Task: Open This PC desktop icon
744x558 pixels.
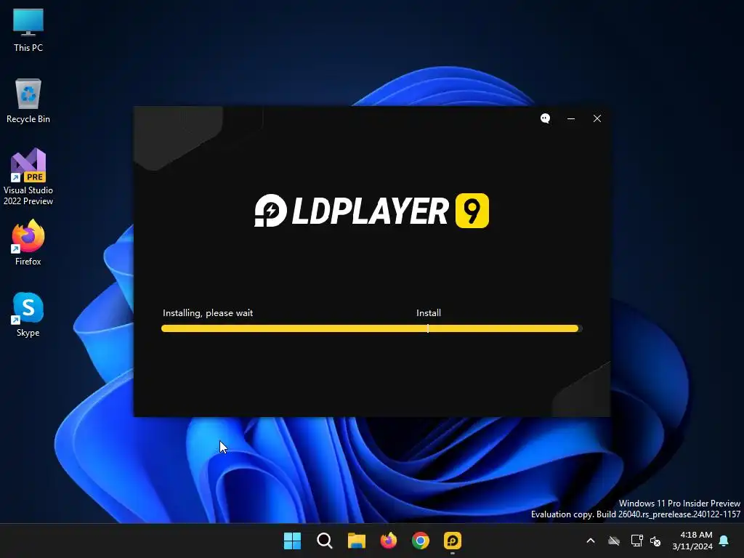Action: [x=28, y=31]
